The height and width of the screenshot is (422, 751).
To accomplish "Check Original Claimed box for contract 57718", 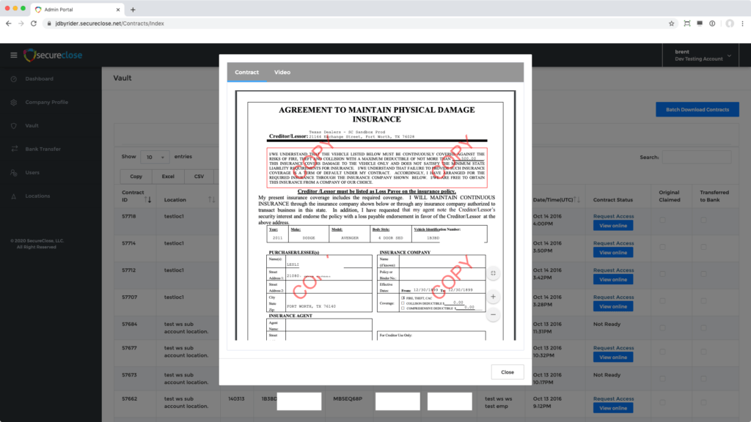I will [662, 221].
